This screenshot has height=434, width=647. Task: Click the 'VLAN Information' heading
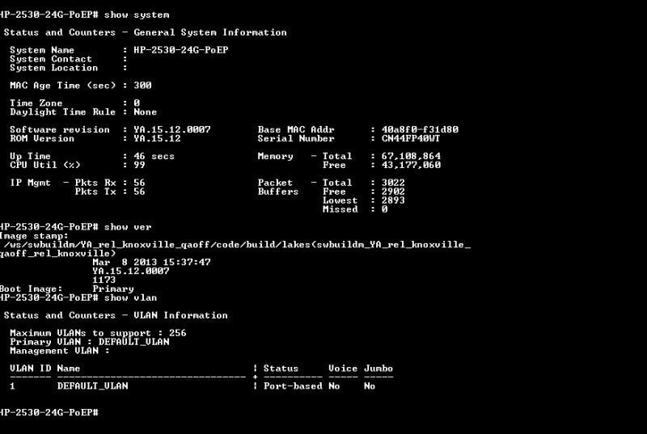[180, 315]
